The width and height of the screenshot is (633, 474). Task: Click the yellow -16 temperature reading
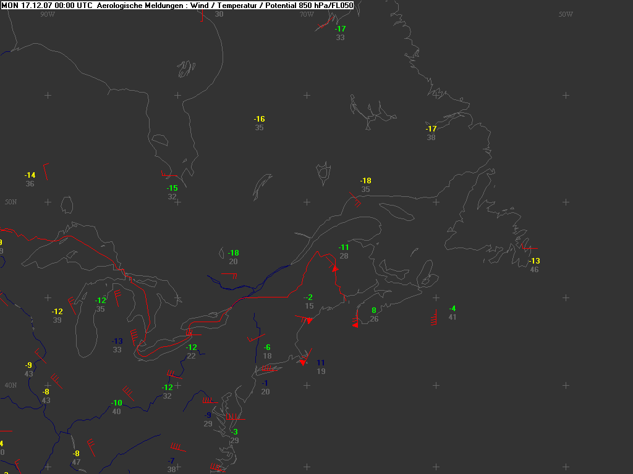tap(259, 119)
